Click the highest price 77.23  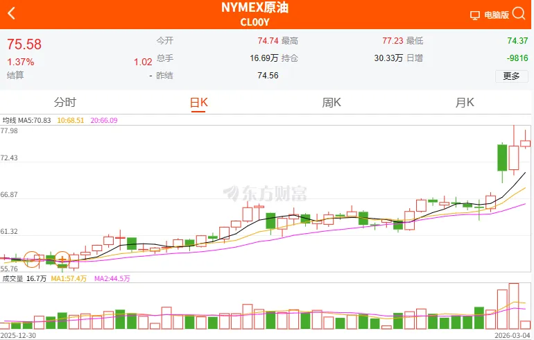coord(393,41)
